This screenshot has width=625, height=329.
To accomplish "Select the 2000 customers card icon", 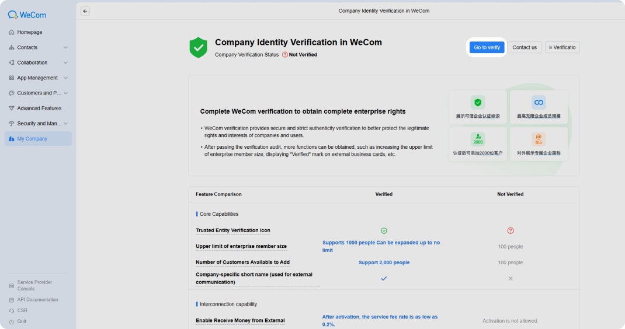I will [478, 139].
